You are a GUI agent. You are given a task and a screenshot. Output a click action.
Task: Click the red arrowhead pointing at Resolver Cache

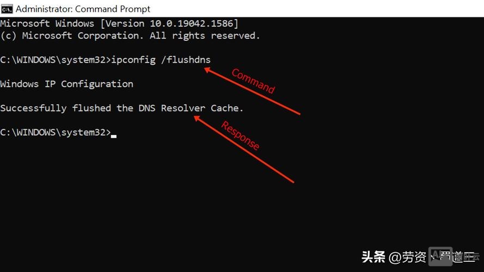(x=197, y=119)
